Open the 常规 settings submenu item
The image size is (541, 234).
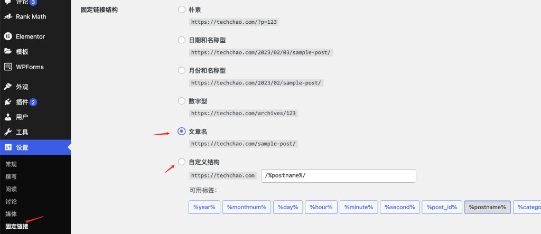[11, 164]
